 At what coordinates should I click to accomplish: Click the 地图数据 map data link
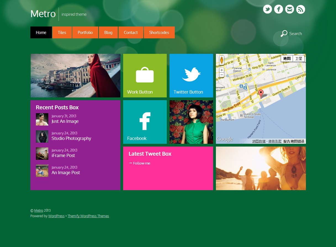coord(259,141)
